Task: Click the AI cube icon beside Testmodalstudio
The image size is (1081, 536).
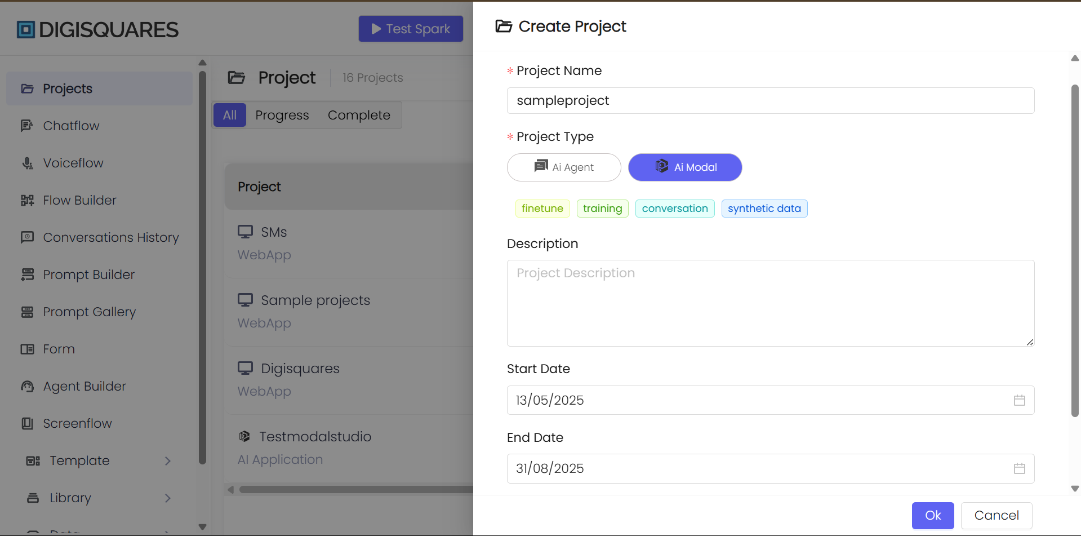Action: tap(244, 436)
